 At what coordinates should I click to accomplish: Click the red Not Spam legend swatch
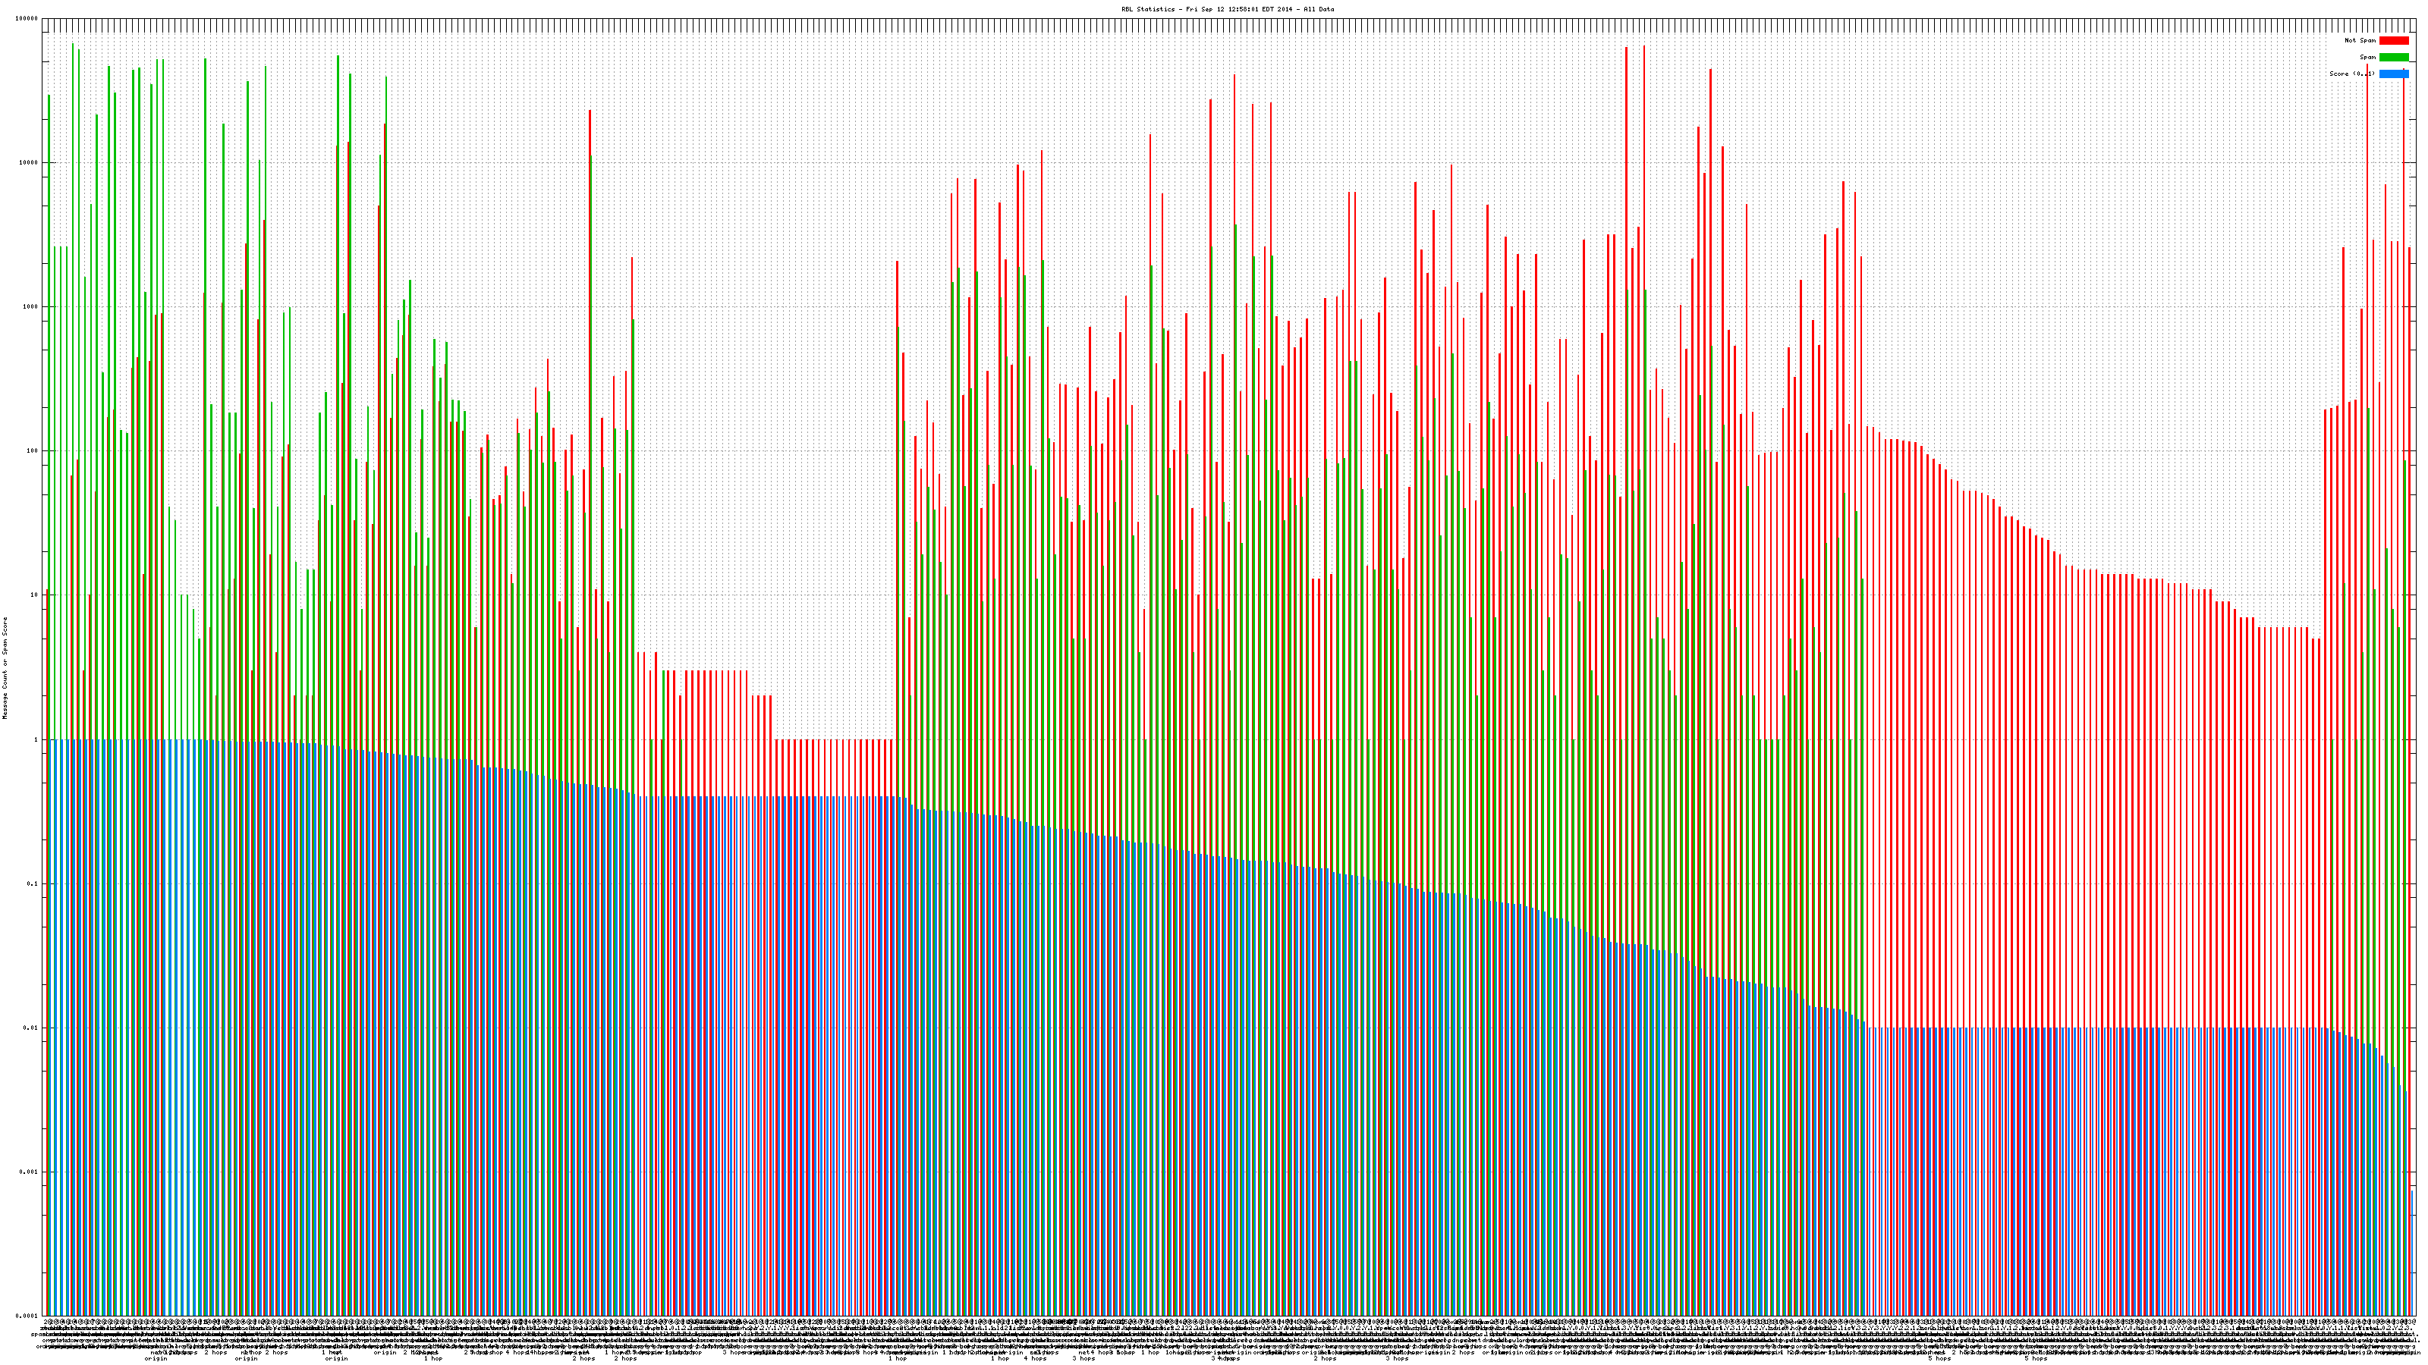[2393, 40]
